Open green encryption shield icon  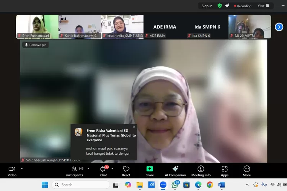click(x=220, y=6)
